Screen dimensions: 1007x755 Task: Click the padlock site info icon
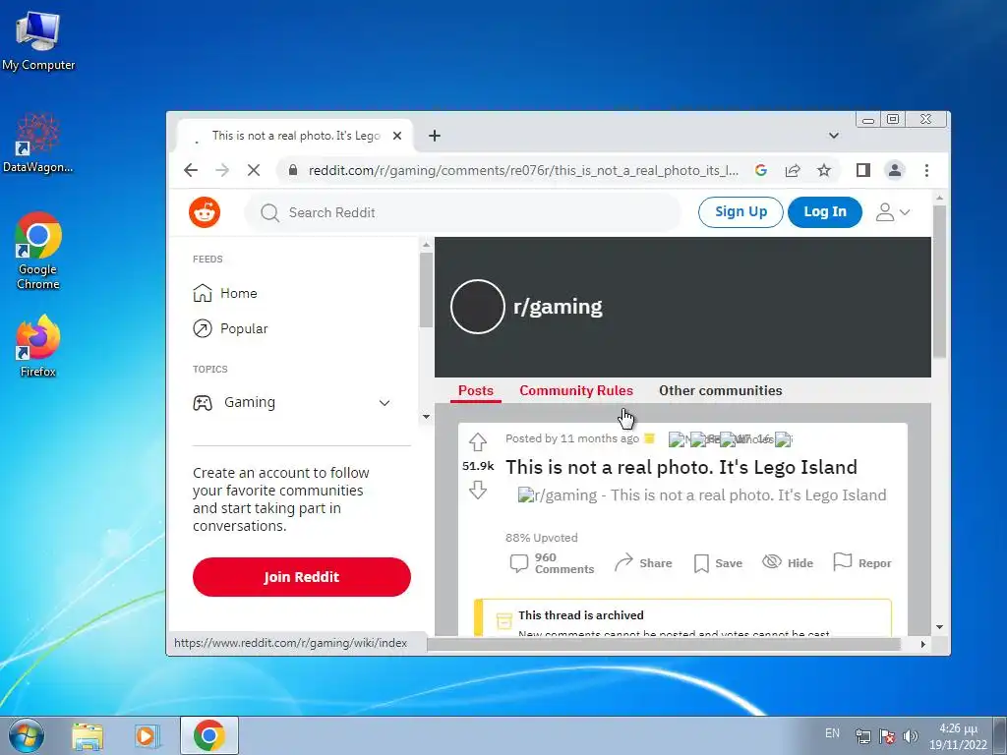pyautogui.click(x=293, y=170)
